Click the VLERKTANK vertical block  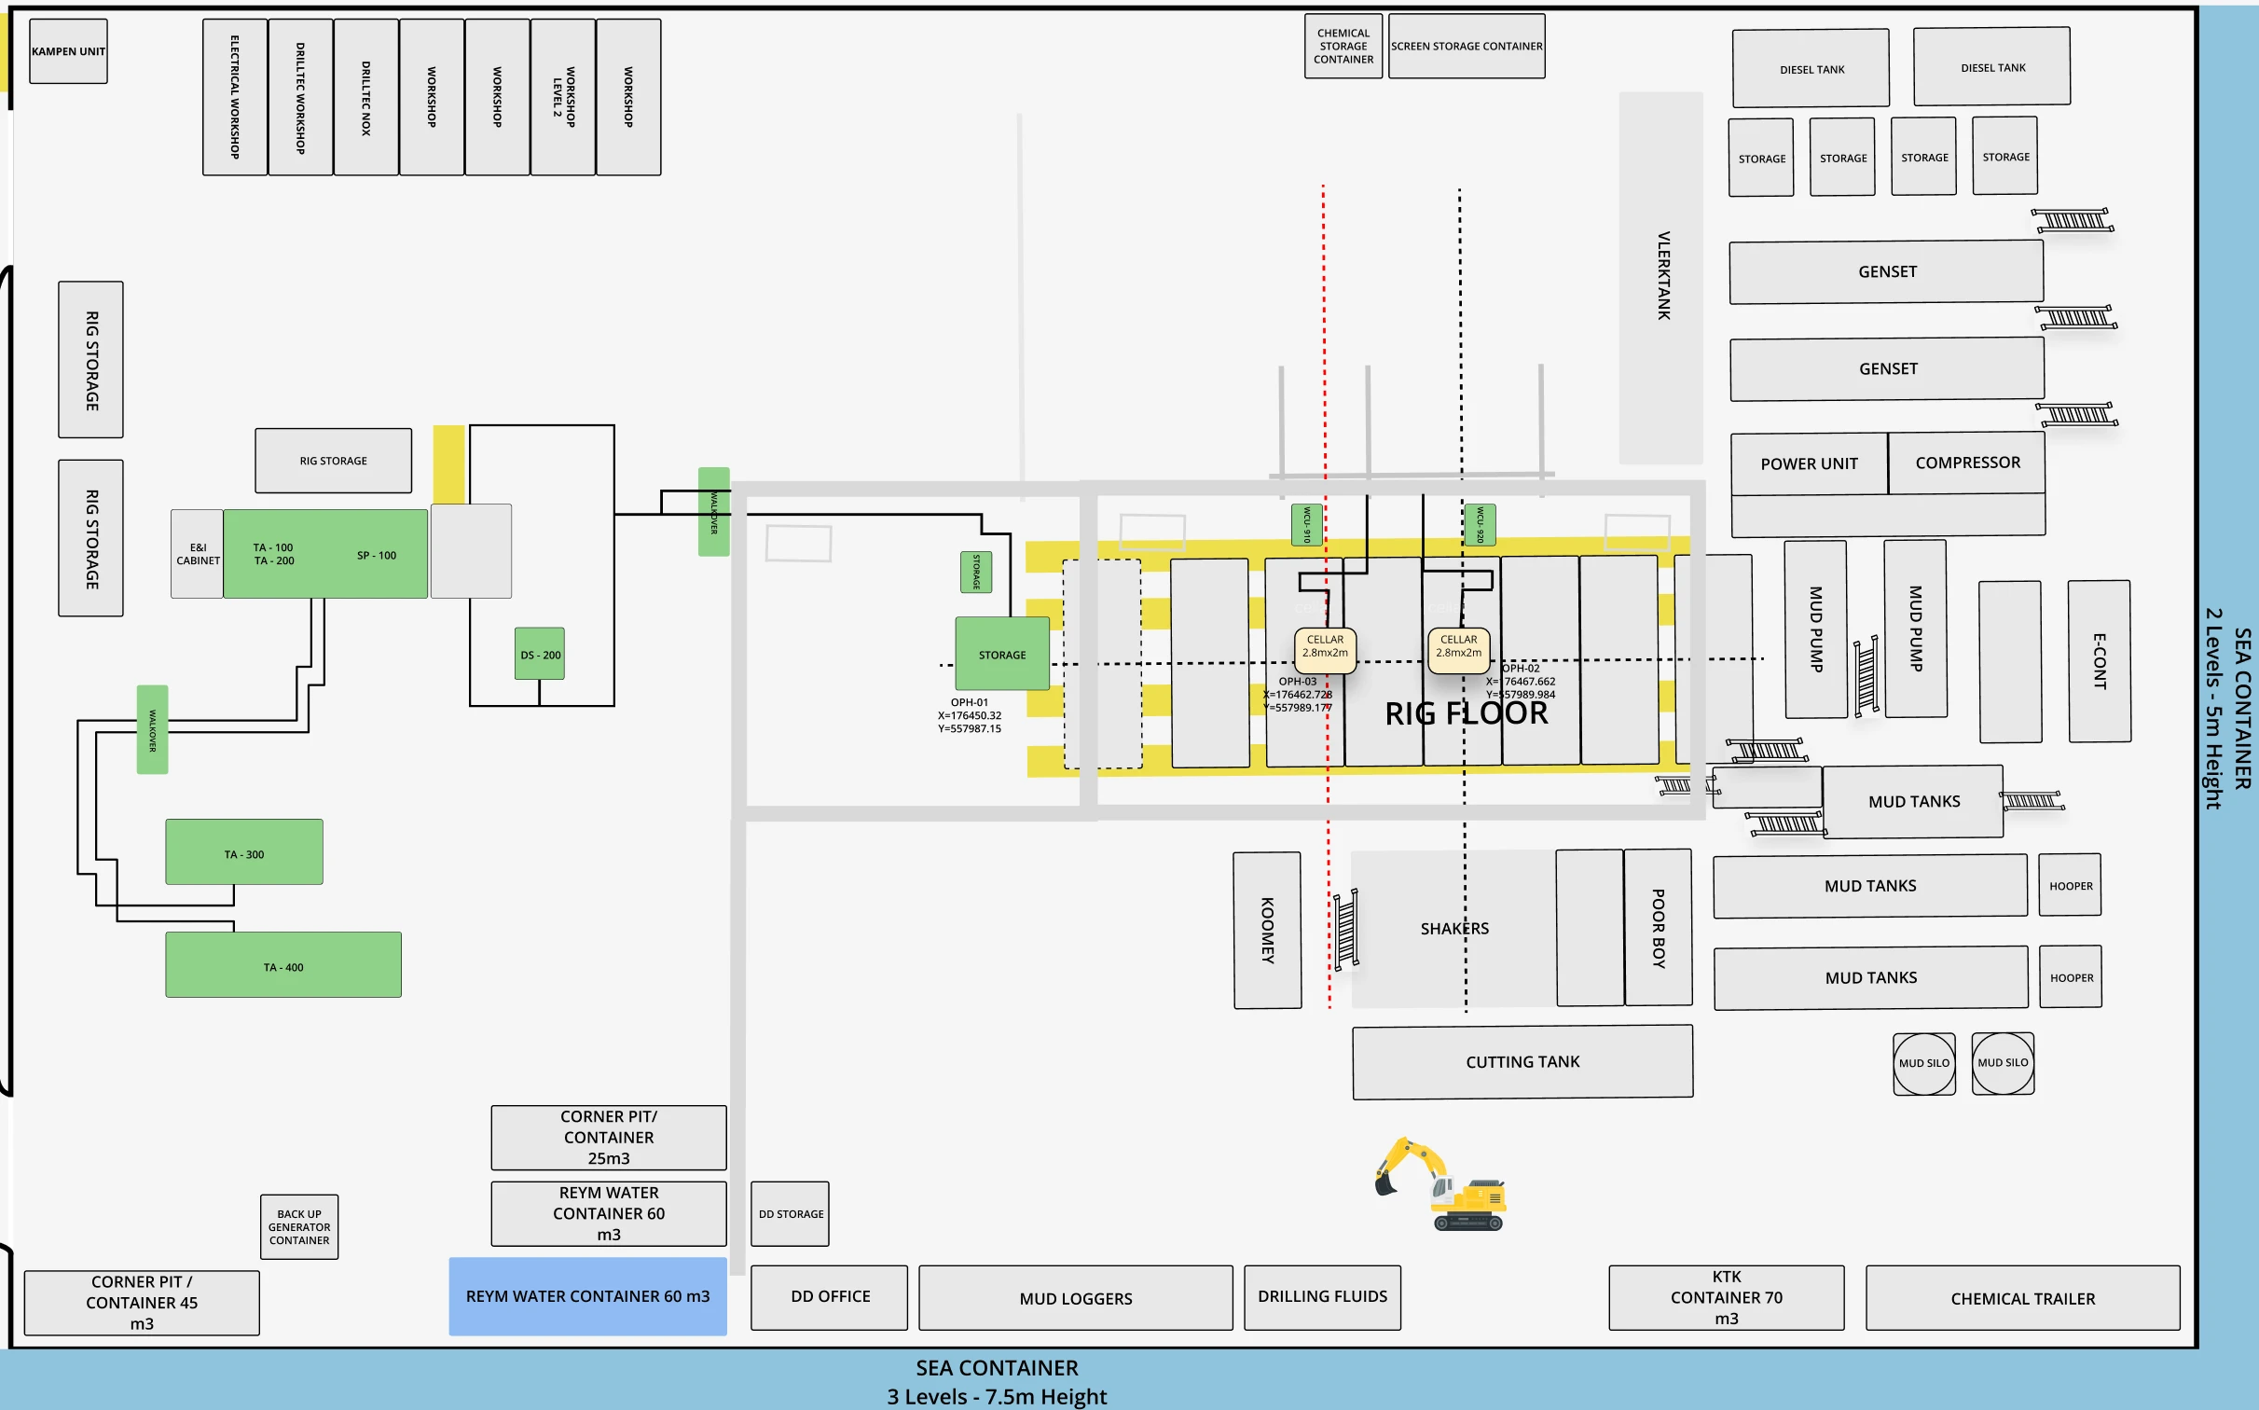tap(1661, 277)
